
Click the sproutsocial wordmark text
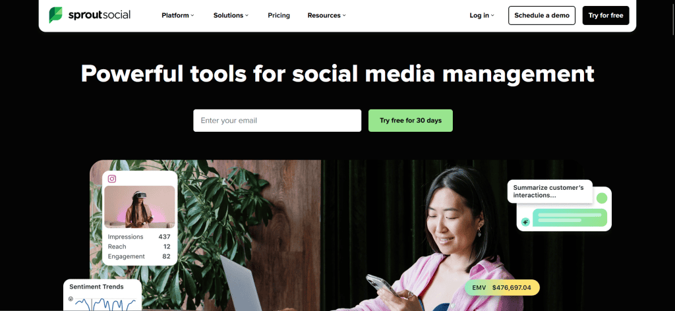(x=99, y=15)
